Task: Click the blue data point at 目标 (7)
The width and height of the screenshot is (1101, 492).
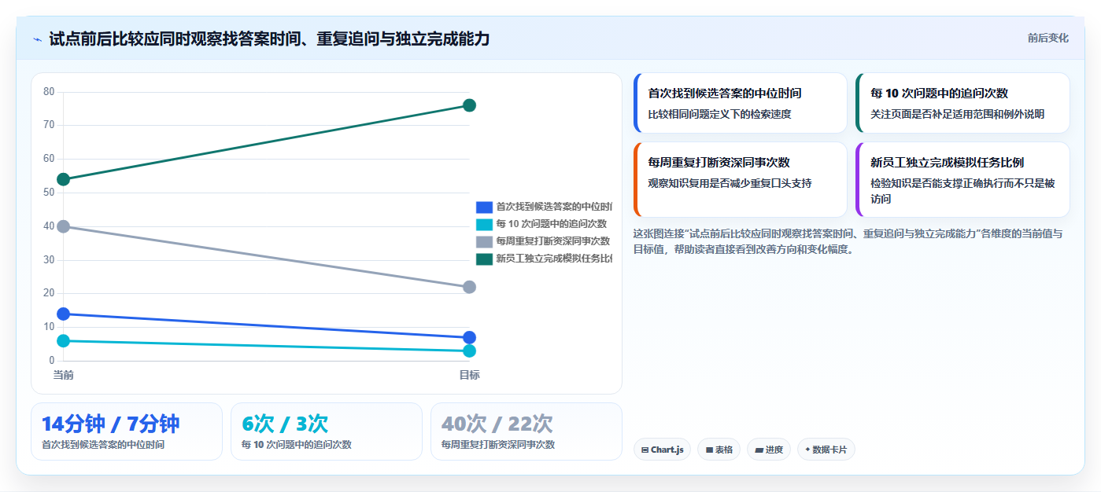Action: pos(469,337)
